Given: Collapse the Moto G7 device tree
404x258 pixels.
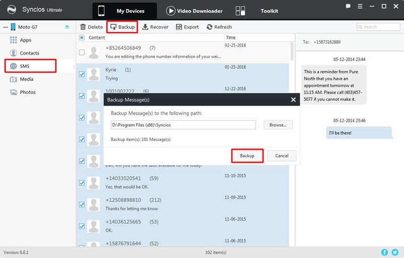Looking at the screenshot, I should [5, 27].
